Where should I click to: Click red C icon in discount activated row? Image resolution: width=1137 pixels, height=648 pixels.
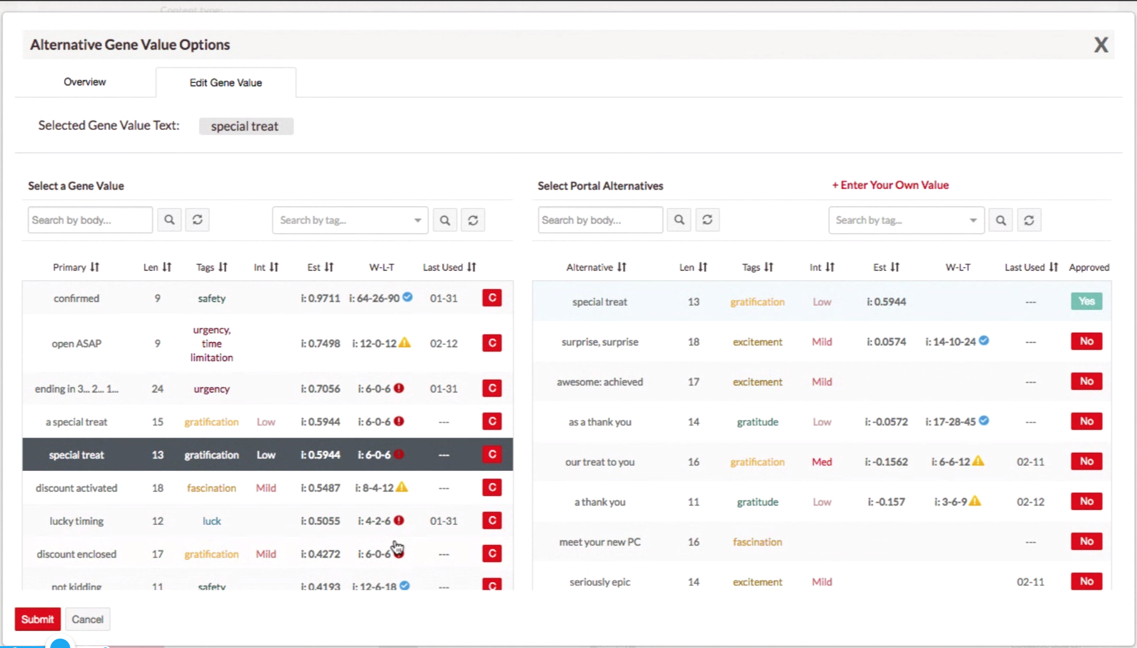click(492, 487)
